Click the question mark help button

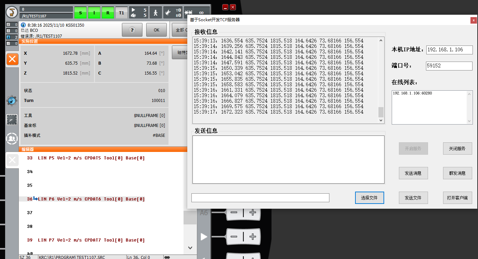pyautogui.click(x=132, y=30)
